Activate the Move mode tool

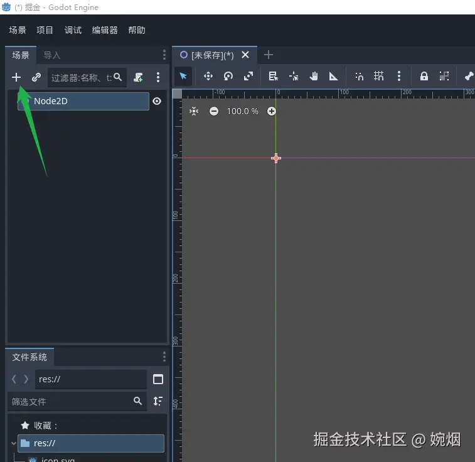tap(208, 76)
